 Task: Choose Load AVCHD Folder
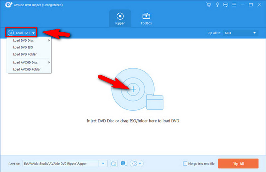point(29,69)
